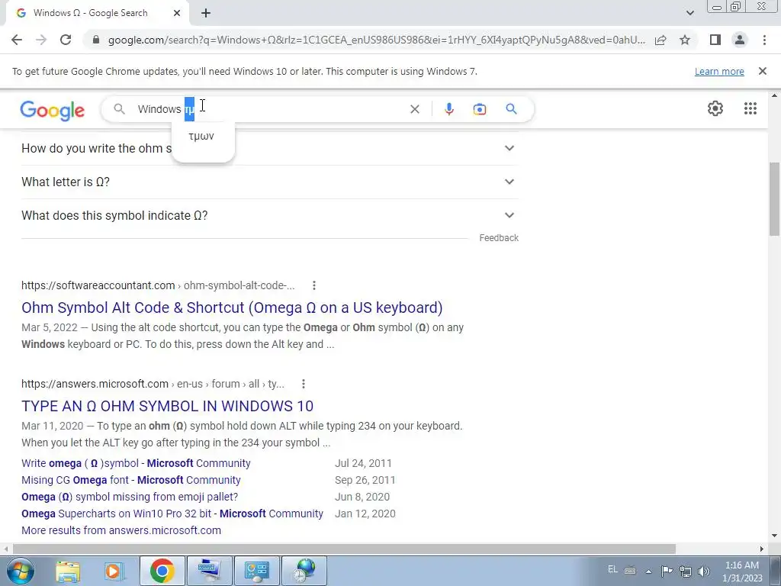Open the Control Panel taskbar item
This screenshot has height=586, width=781.
256,571
